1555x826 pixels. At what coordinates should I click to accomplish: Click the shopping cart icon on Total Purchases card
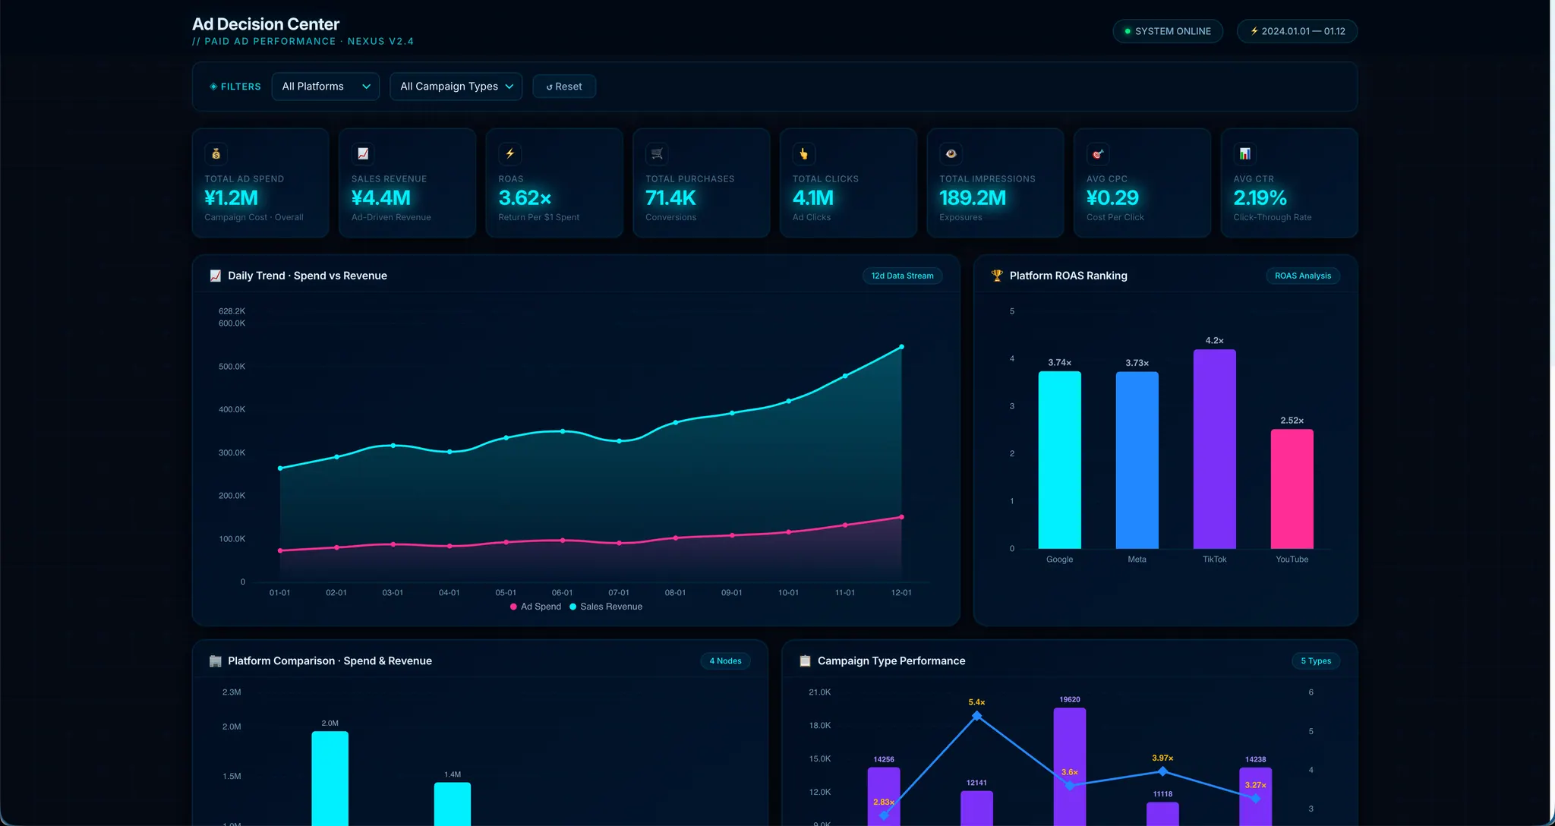tap(658, 154)
